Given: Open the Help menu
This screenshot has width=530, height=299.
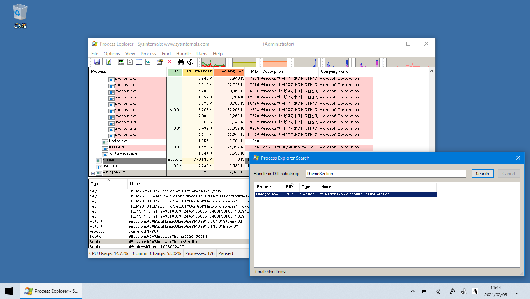Looking at the screenshot, I should pos(218,54).
